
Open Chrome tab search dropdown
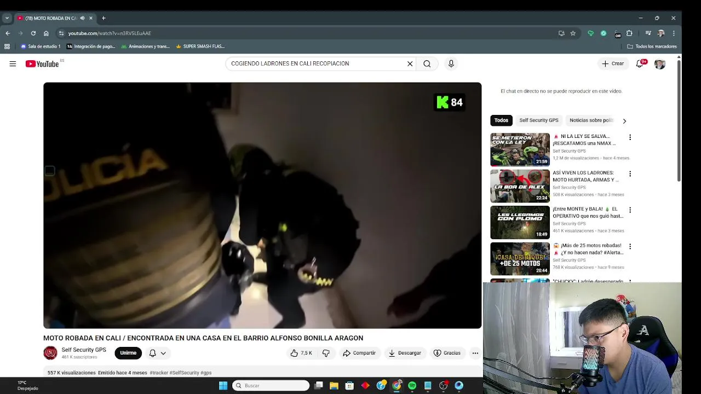click(7, 18)
